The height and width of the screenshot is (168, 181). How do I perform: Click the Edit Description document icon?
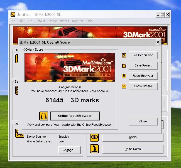[x=124, y=56]
